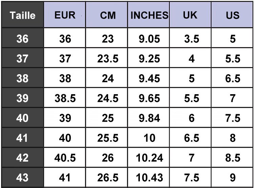The image size is (254, 188).
Task: Select Taille row label 39
Action: coord(22,98)
